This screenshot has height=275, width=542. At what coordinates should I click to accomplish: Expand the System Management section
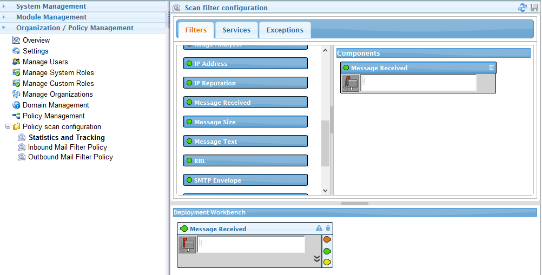click(4, 6)
